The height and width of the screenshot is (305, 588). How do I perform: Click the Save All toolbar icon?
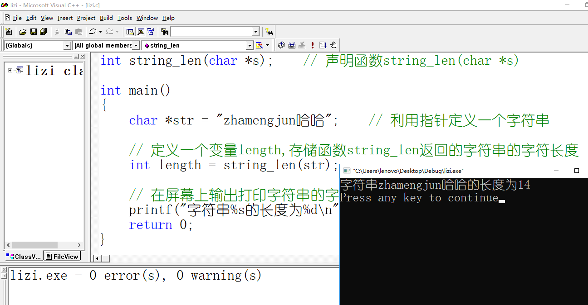click(44, 32)
